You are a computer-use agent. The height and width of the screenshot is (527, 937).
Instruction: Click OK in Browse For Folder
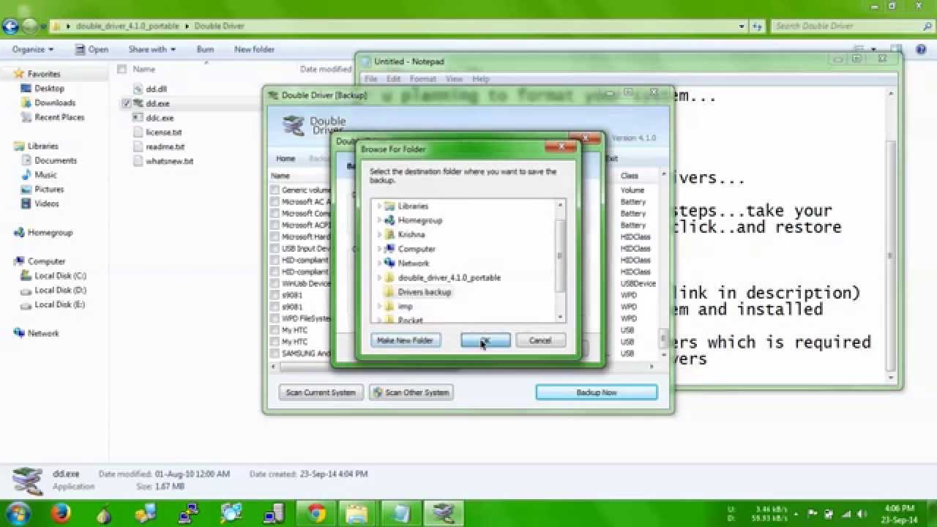coord(485,340)
